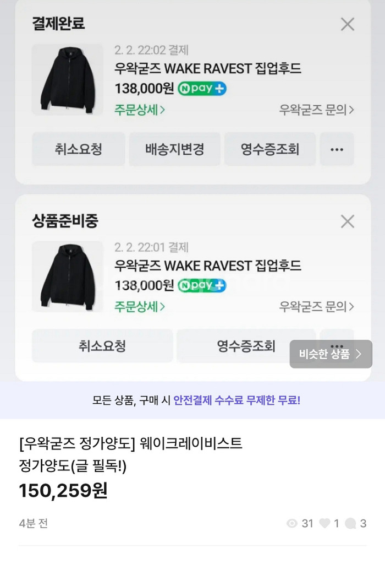Screen dimensions: 385x564
Task: Tap the comments bubble icon
Action: click(350, 523)
